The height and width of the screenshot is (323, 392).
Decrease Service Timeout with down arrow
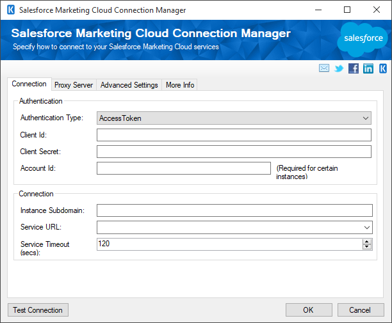point(367,247)
